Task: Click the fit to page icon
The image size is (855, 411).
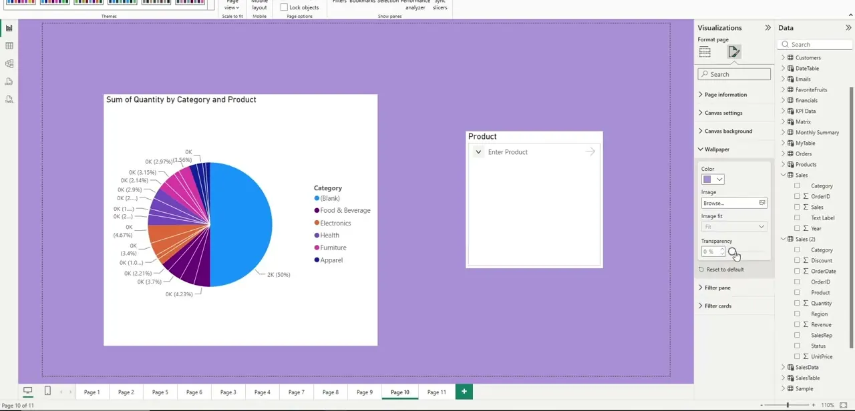Action: 843,406
